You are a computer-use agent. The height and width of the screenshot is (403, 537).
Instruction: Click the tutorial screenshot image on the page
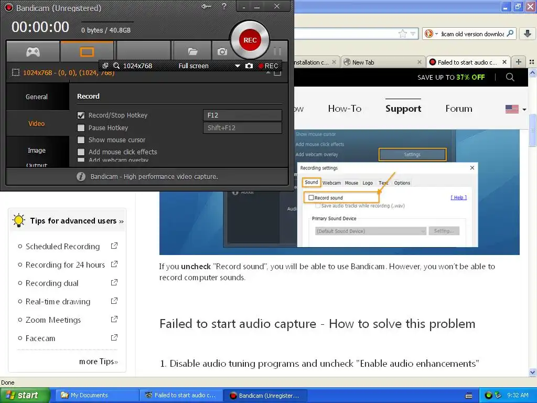339,192
